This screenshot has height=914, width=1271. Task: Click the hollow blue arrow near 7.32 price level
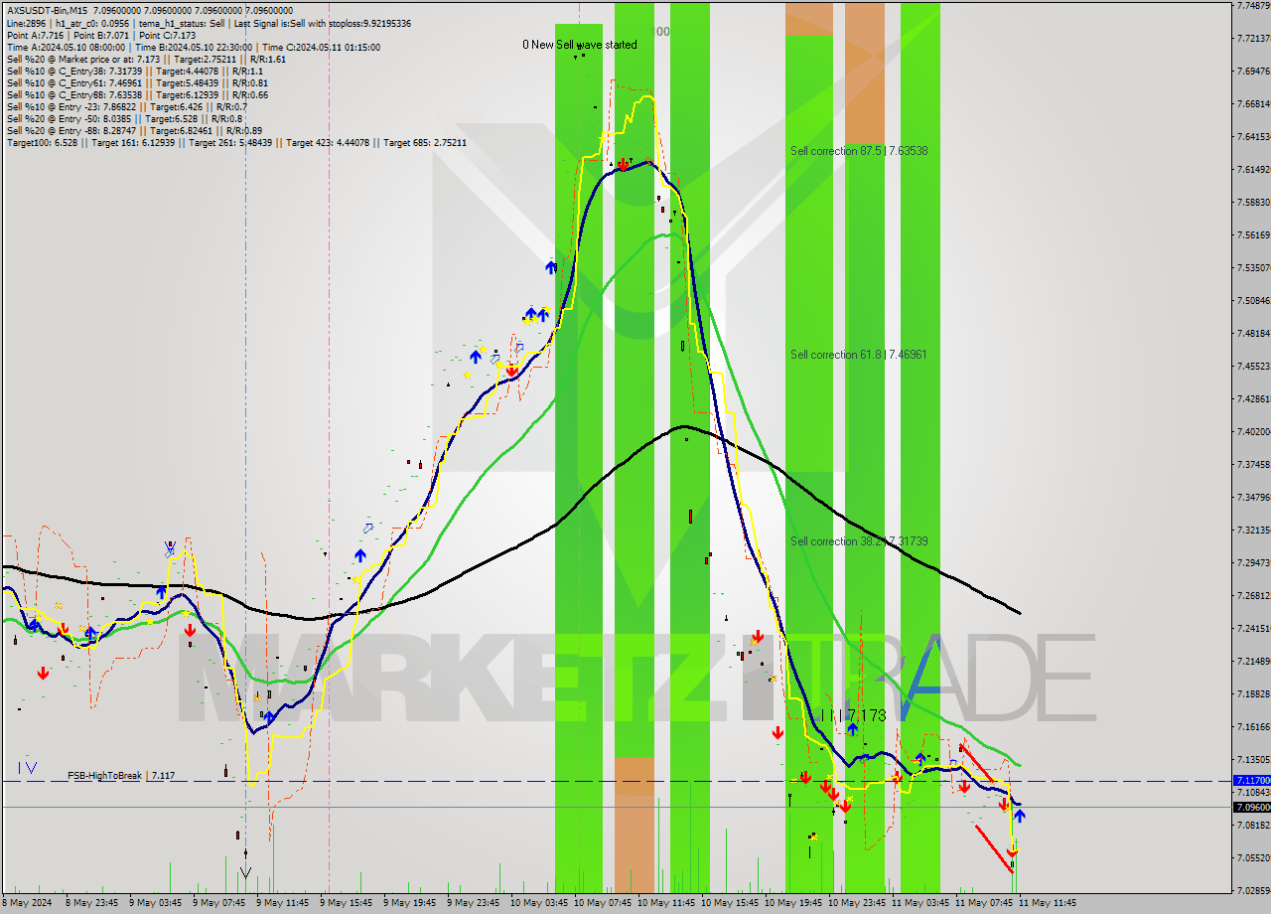point(367,529)
